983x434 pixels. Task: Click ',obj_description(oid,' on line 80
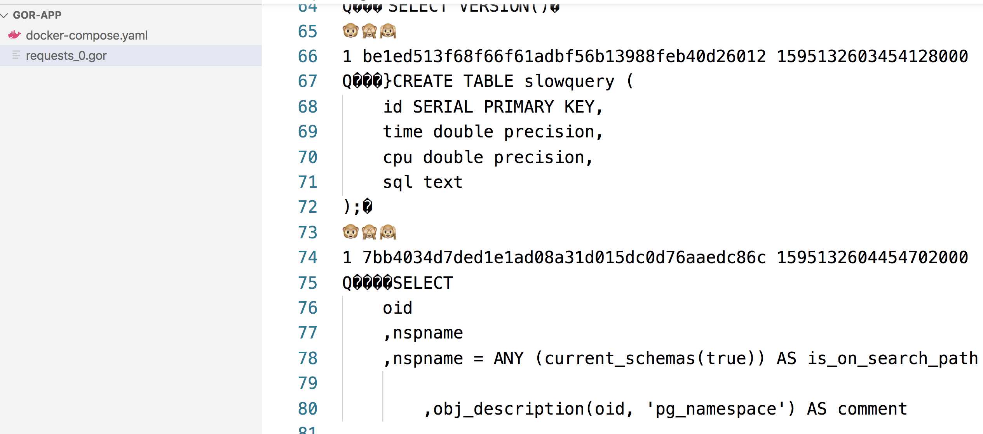[x=528, y=409]
